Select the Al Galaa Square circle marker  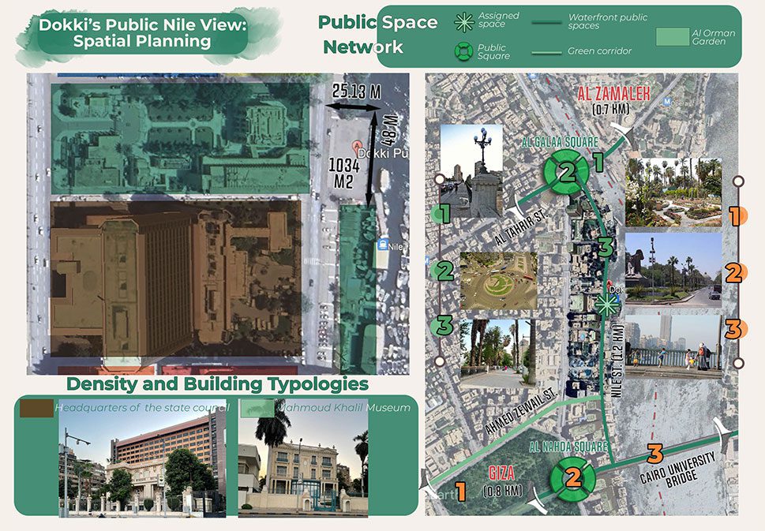click(x=566, y=172)
